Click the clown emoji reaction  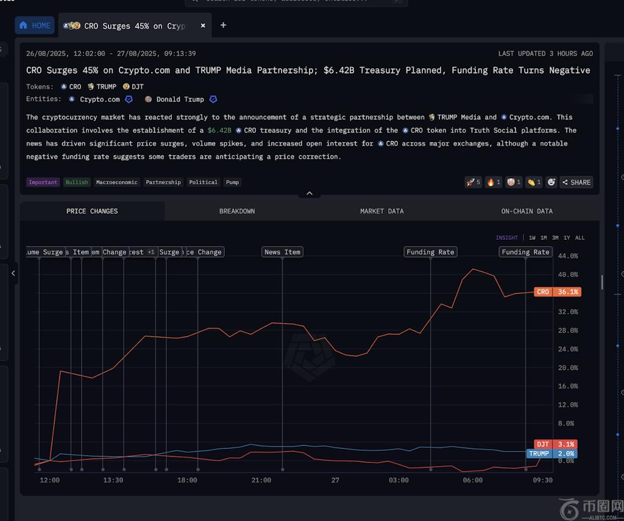tap(514, 182)
